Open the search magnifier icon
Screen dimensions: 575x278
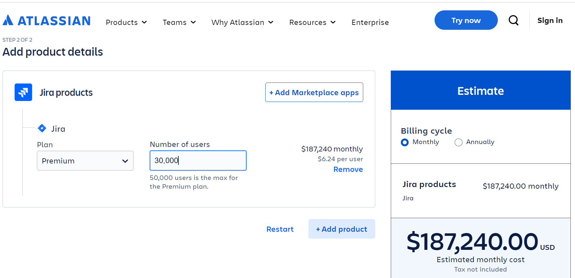[513, 20]
